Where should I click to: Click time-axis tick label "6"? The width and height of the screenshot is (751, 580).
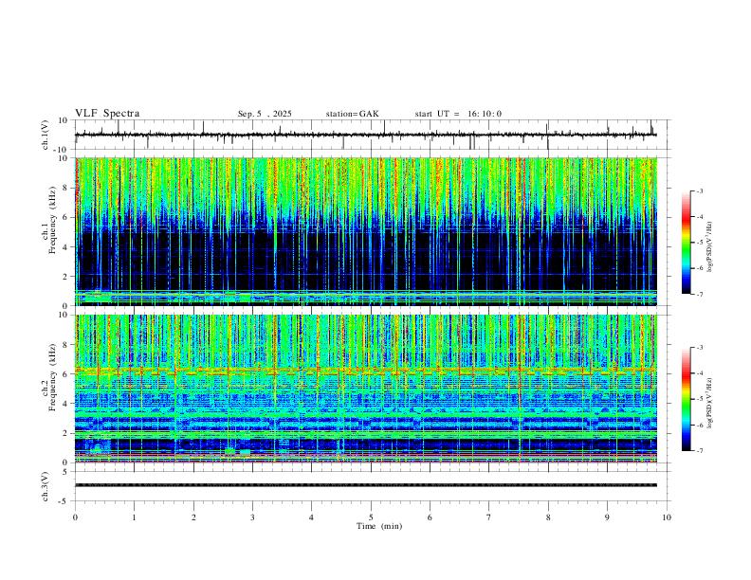(x=430, y=517)
